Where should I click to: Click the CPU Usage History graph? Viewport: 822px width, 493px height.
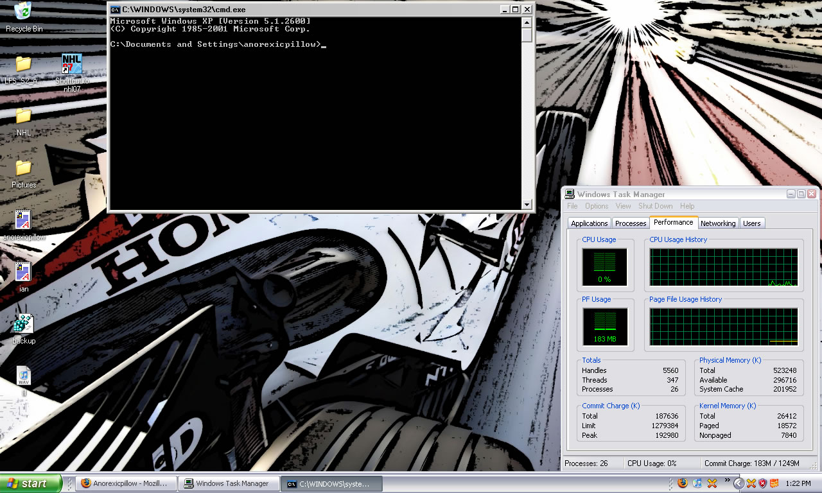724,267
